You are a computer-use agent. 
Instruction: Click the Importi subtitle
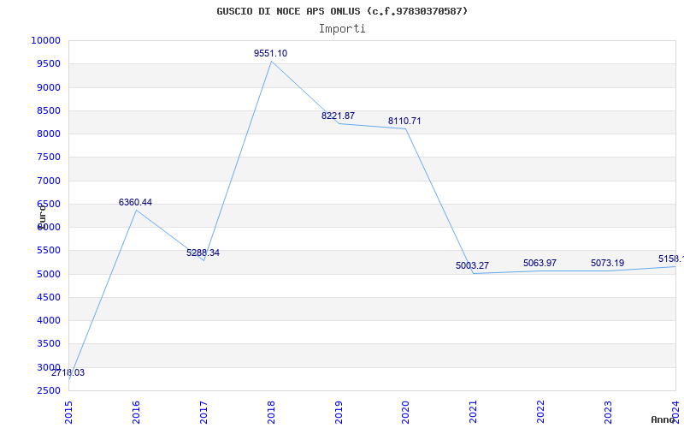point(342,29)
